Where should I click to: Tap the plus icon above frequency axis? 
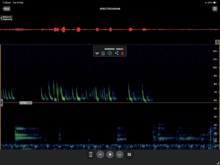[217, 42]
